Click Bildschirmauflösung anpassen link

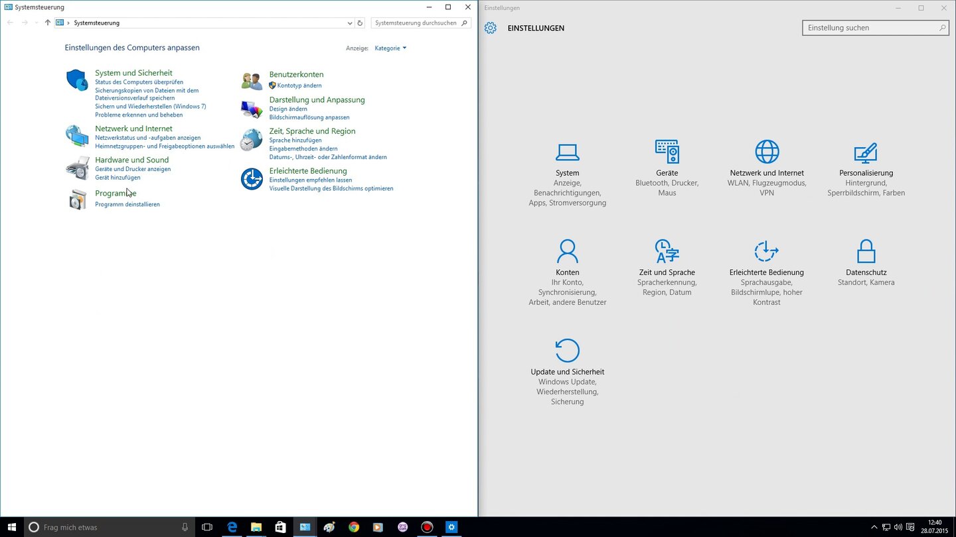click(x=309, y=117)
